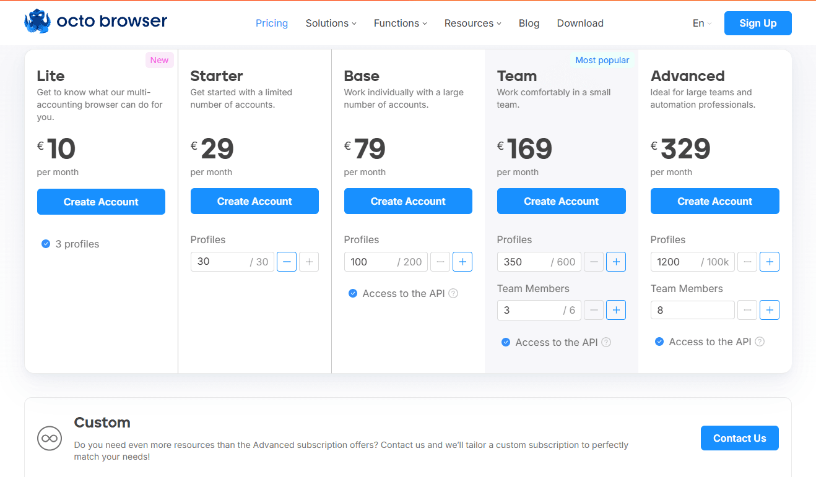Create Account for the Starter plan

[x=254, y=201]
